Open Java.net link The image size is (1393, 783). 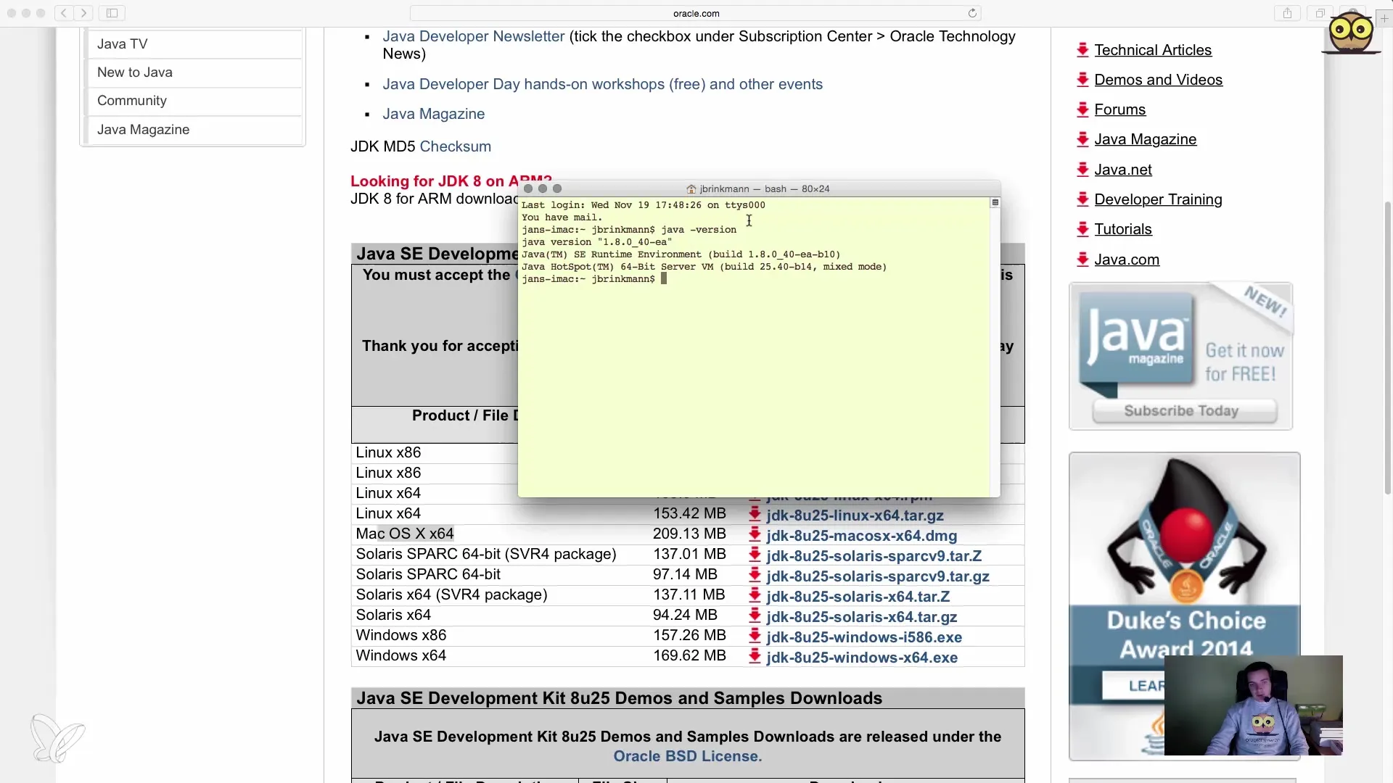[1122, 170]
